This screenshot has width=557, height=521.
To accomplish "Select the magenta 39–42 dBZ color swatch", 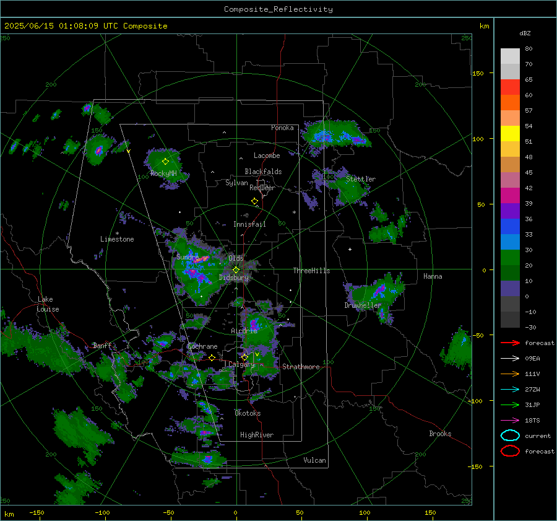I will pyautogui.click(x=510, y=196).
